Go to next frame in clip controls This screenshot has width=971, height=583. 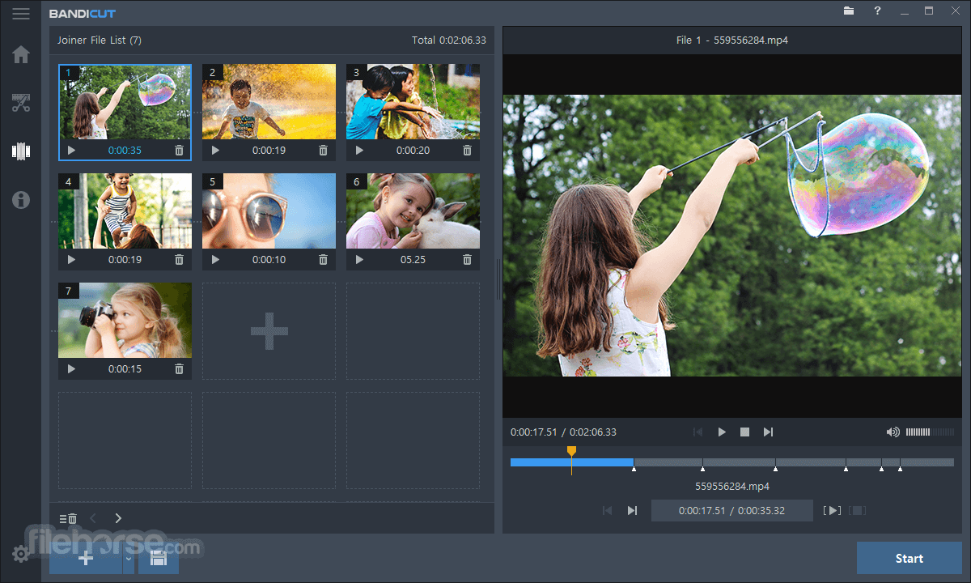632,510
